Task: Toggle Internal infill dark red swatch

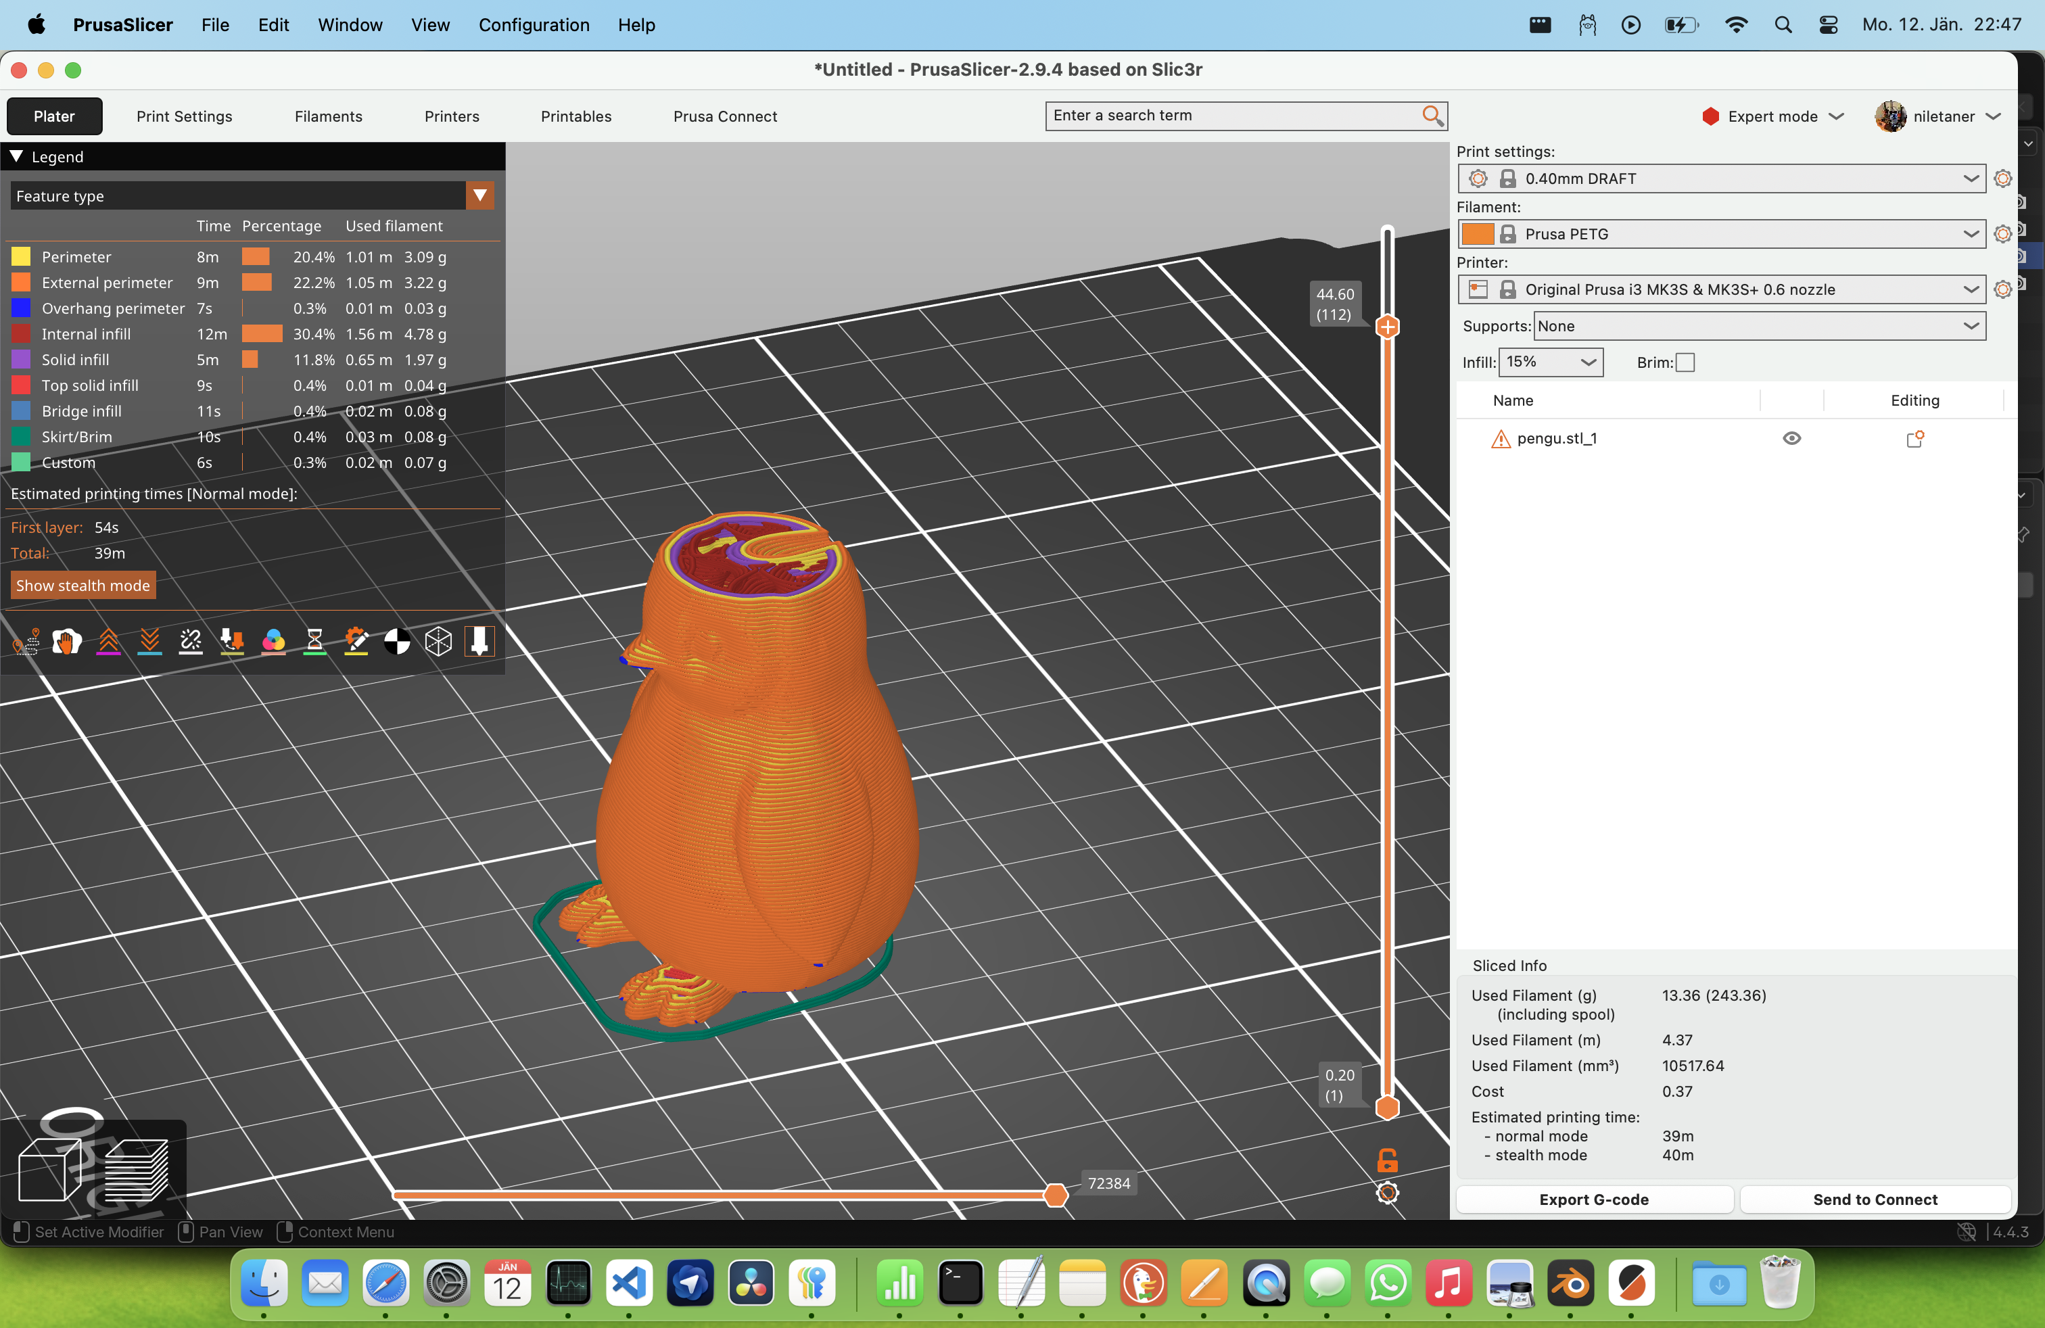Action: [20, 333]
